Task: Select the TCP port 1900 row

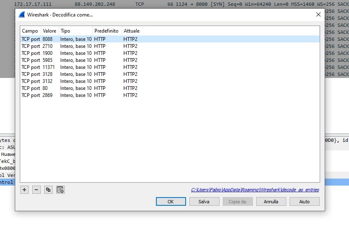Action: click(x=170, y=53)
